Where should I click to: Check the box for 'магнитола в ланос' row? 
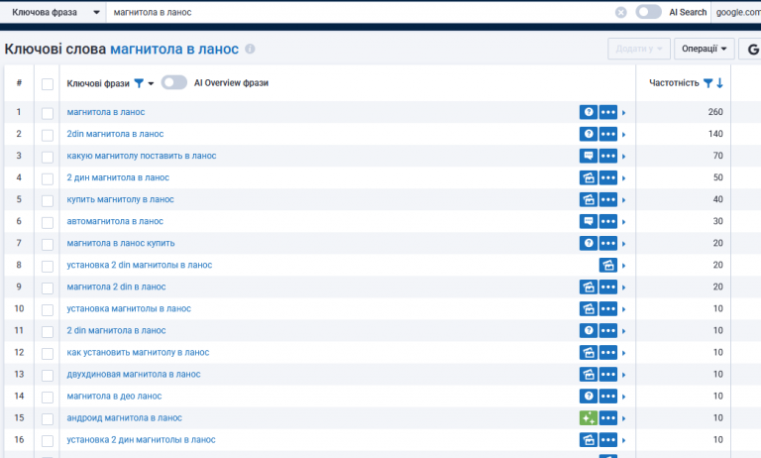(48, 113)
